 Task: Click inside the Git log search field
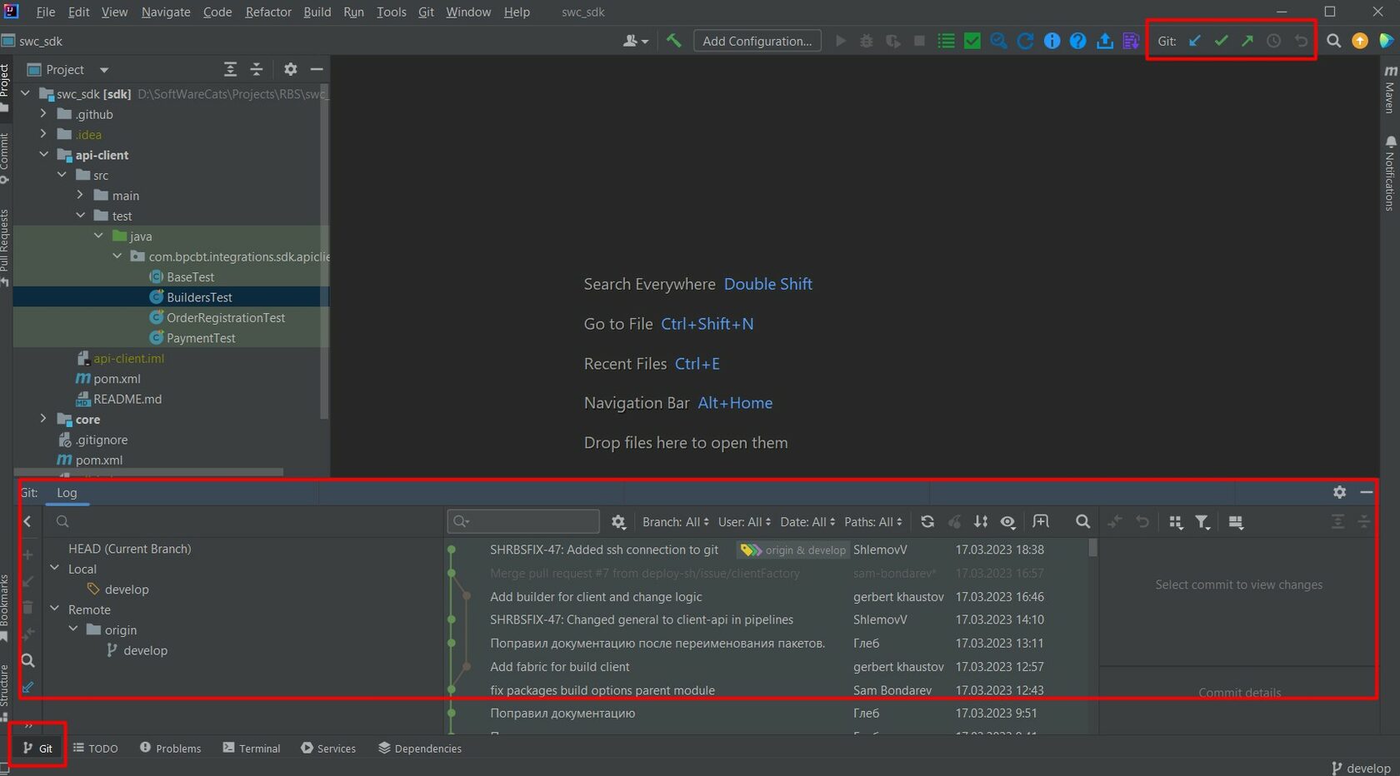click(523, 521)
